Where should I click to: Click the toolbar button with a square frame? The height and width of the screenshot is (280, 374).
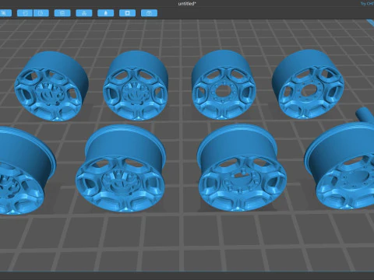pyautogui.click(x=127, y=13)
